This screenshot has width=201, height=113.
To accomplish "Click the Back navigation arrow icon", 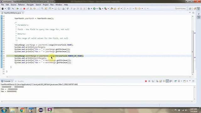I will coord(139,8).
